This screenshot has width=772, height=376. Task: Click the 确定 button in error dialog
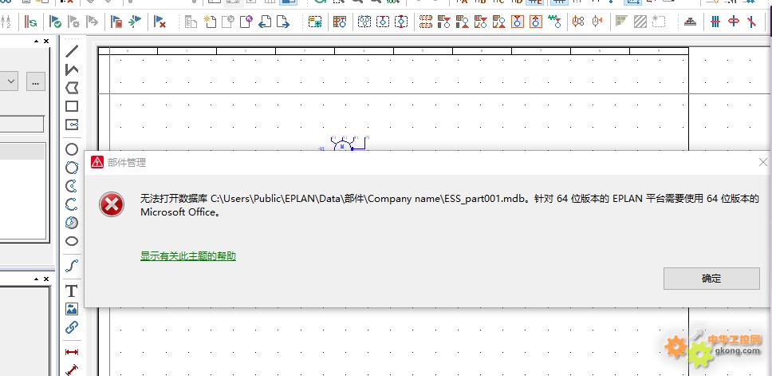coord(711,279)
